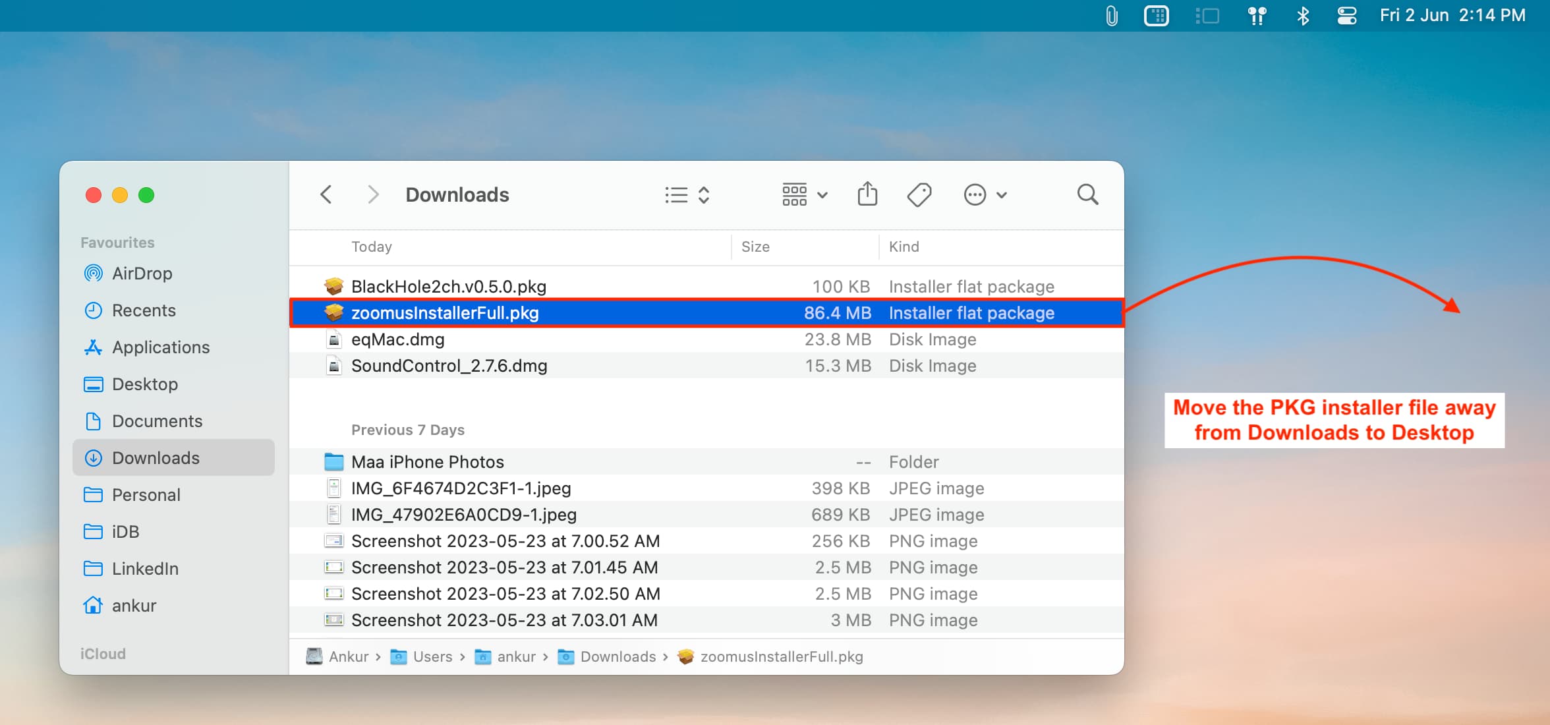Screen dimensions: 1550x725
Task: Select zoomusInstallerFull.pkg file
Action: coord(706,312)
